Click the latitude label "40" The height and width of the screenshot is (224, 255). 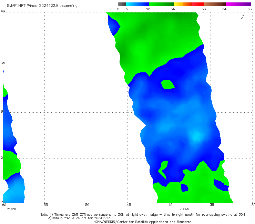[x=3, y=11]
